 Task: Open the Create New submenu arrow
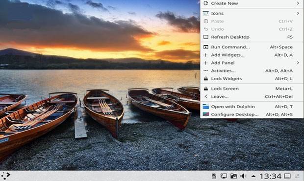coord(298,3)
